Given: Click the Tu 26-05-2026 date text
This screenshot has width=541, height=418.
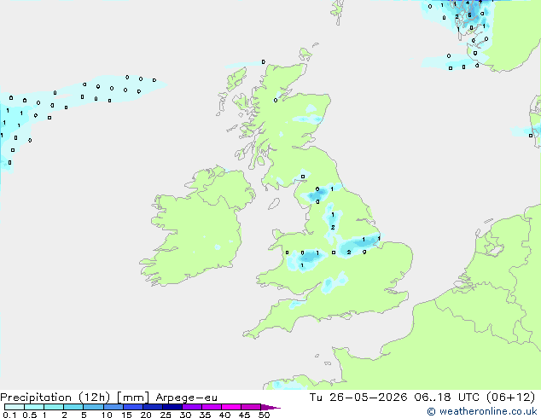Looking at the screenshot, I should click(358, 398).
